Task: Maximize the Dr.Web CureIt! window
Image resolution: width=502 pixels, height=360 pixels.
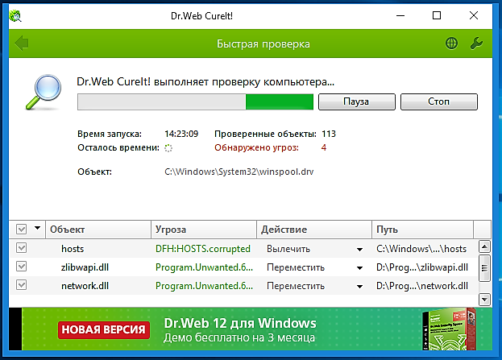Action: click(x=437, y=15)
